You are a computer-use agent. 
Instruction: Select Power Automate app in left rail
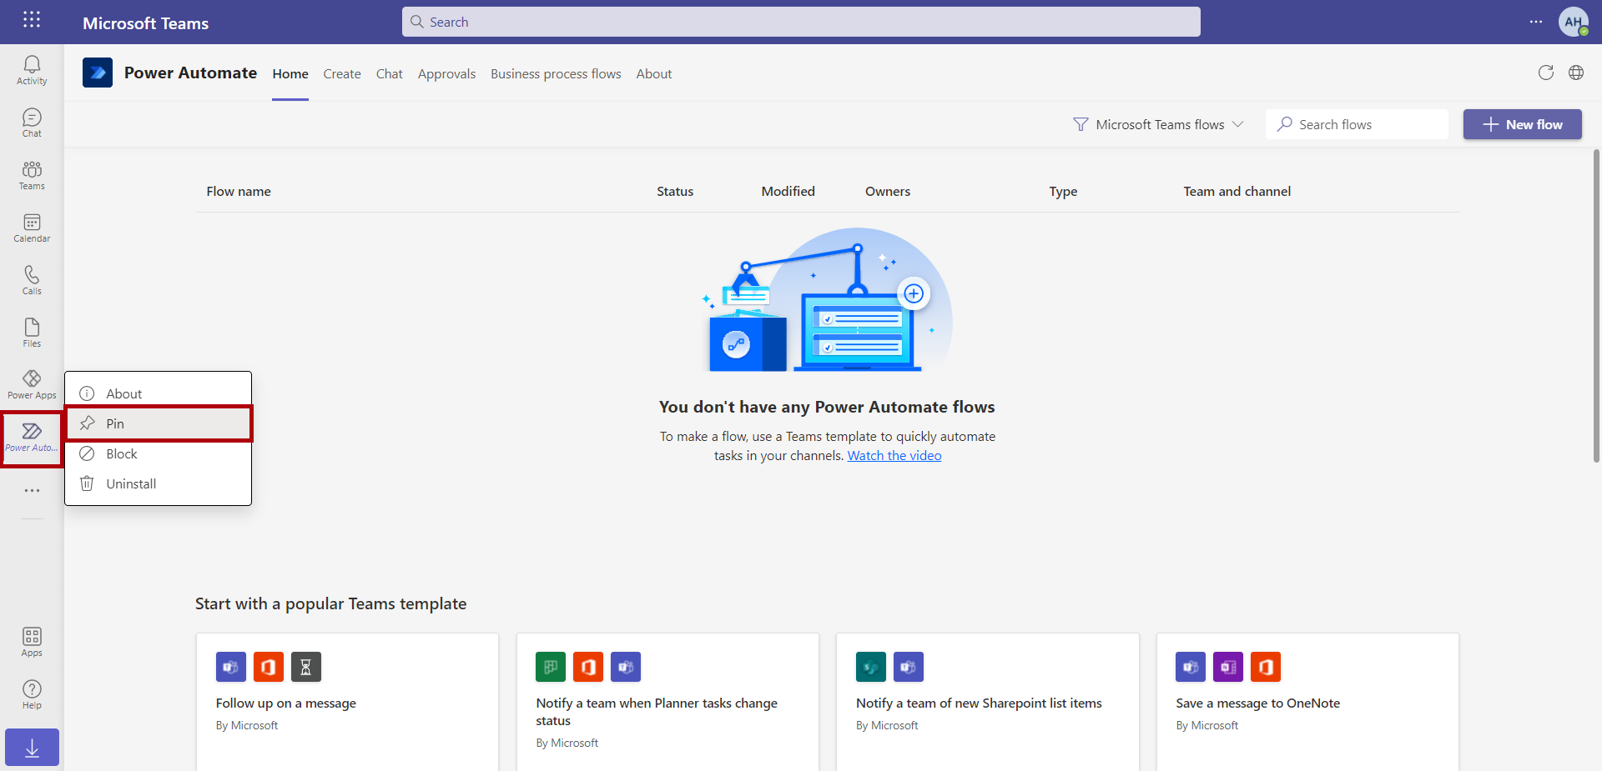click(x=32, y=438)
